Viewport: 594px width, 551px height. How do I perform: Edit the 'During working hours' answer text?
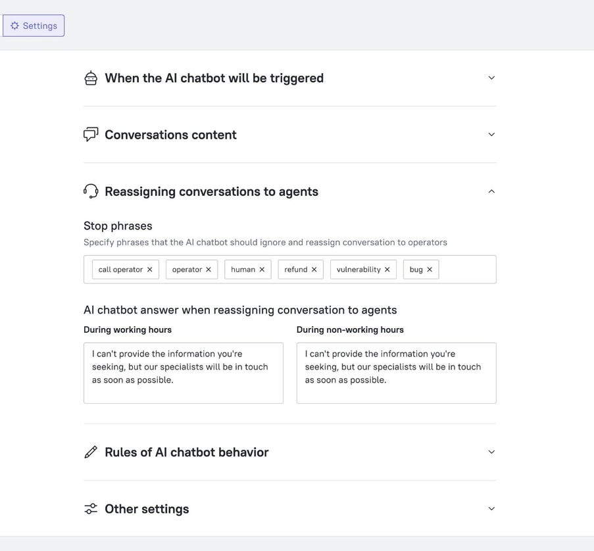tap(183, 373)
